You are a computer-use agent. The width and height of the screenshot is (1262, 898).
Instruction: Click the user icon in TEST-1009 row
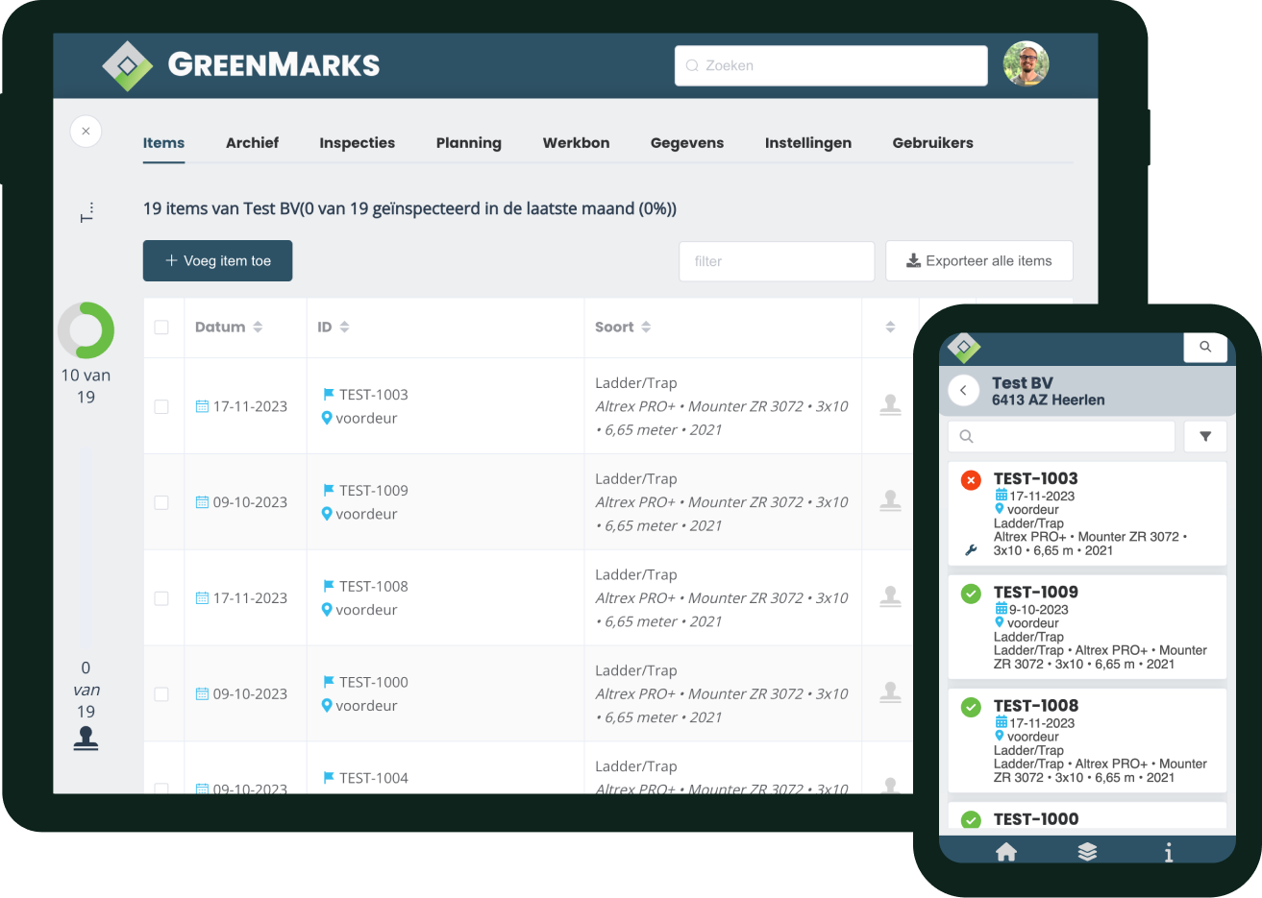[x=891, y=501]
